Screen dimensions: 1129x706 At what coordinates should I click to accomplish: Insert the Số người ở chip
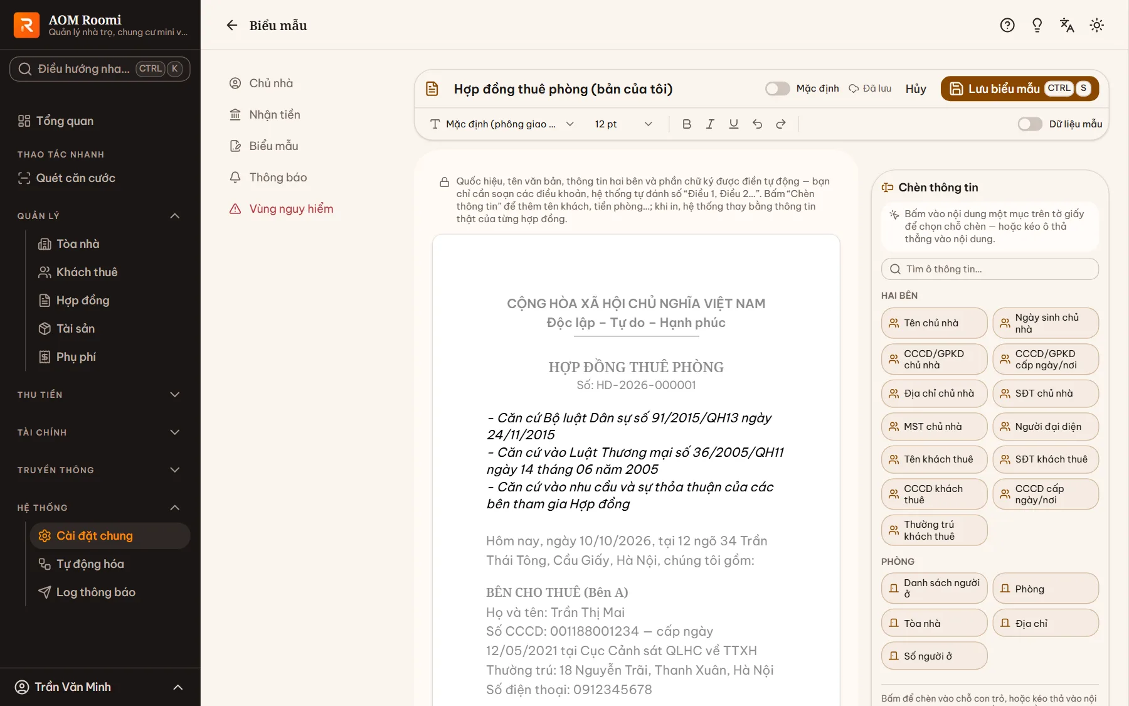point(935,656)
